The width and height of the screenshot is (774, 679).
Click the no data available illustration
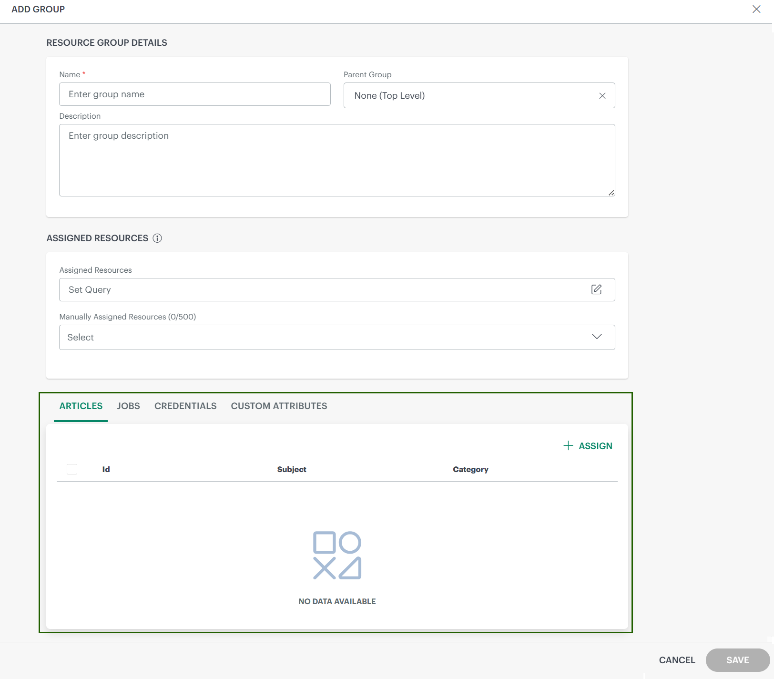pyautogui.click(x=337, y=556)
